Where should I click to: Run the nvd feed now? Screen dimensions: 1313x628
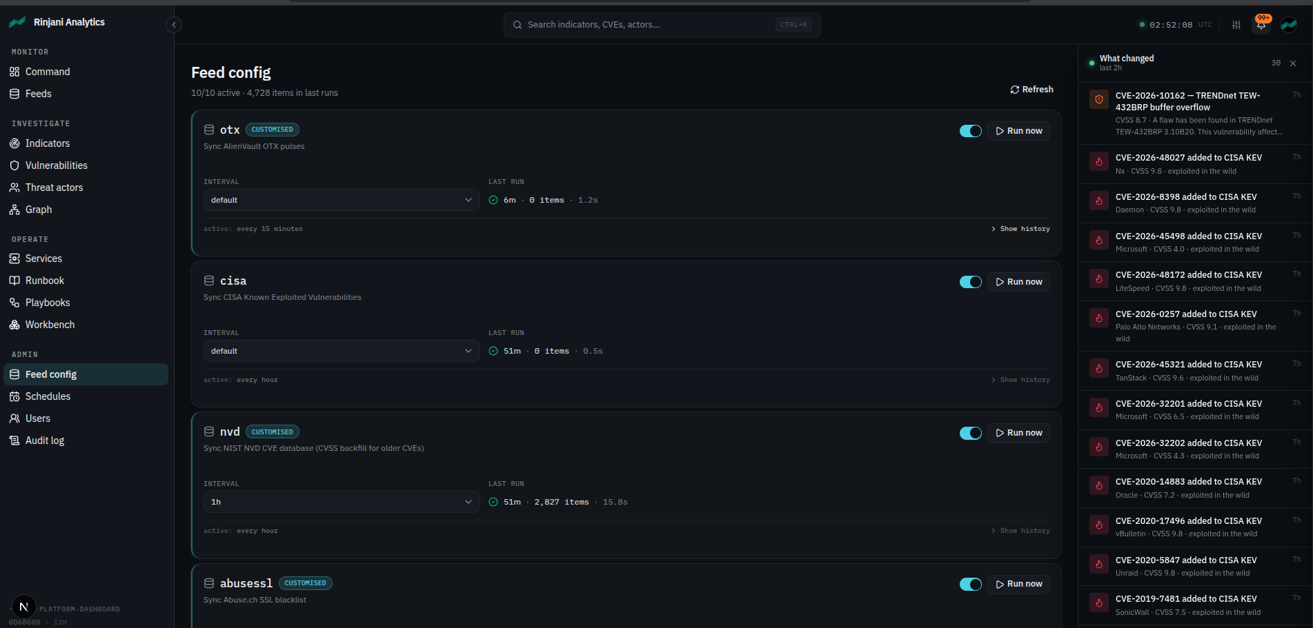click(1019, 433)
